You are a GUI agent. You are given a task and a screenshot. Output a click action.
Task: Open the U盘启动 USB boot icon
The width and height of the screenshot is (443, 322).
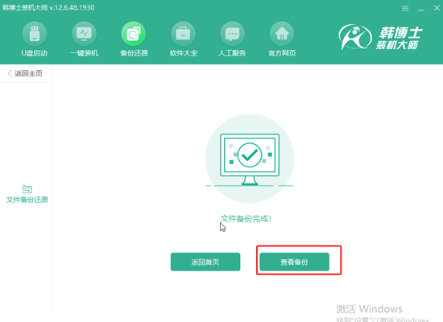point(35,34)
